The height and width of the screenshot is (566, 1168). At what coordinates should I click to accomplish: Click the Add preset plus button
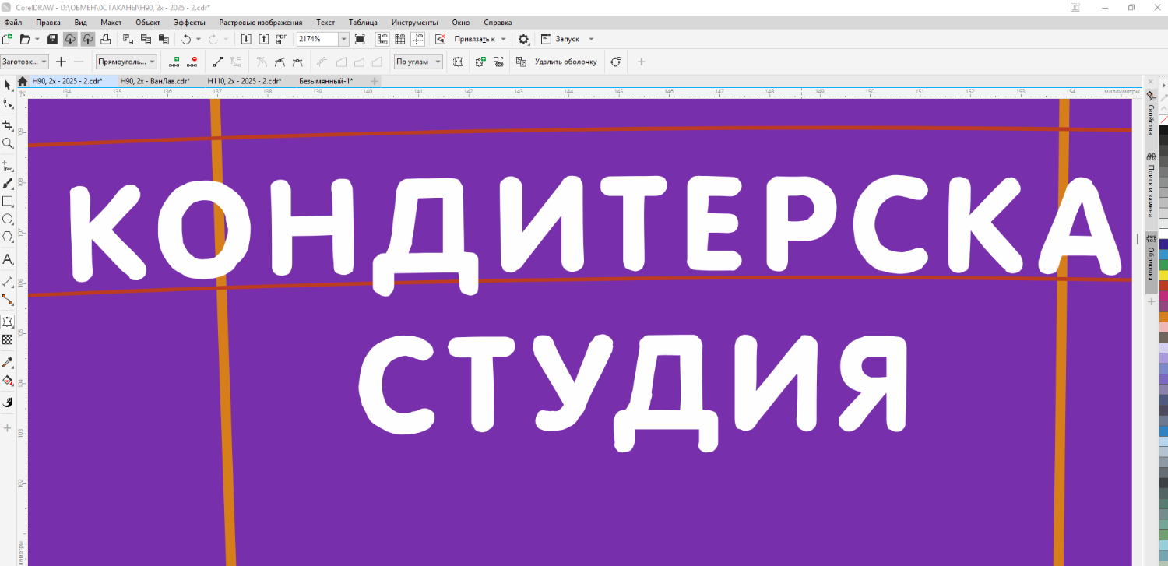(x=61, y=62)
